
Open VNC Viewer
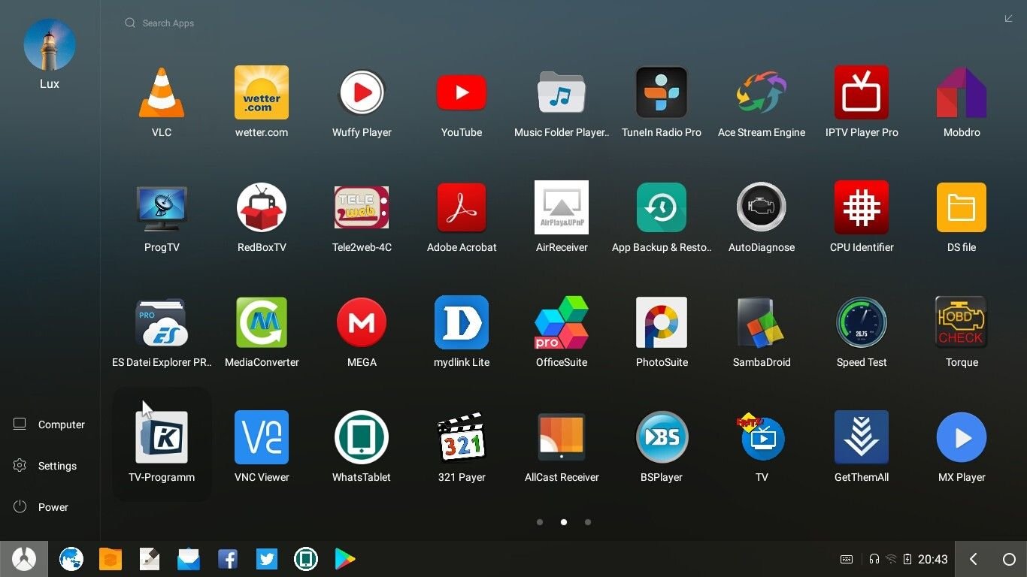coord(262,437)
